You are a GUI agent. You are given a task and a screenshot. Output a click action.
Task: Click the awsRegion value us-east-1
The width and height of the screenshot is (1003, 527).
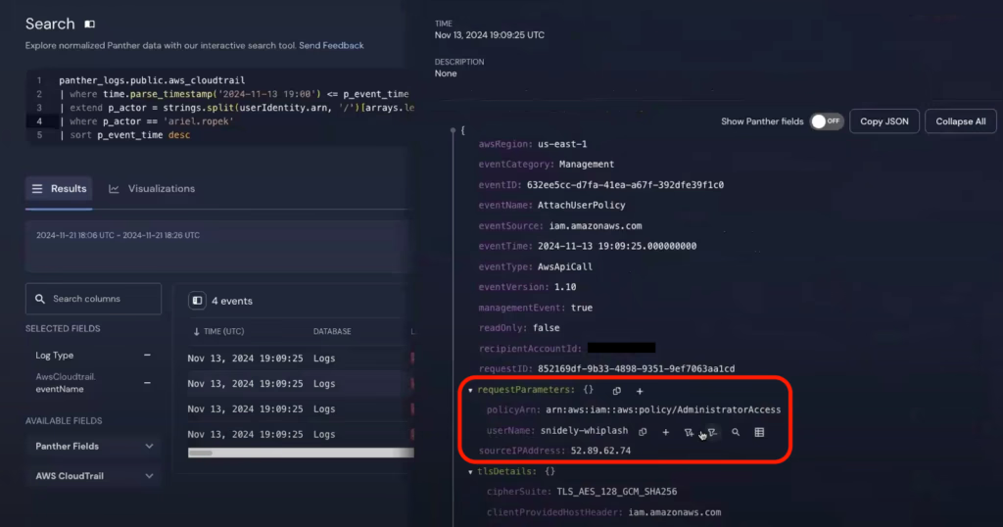(x=562, y=144)
